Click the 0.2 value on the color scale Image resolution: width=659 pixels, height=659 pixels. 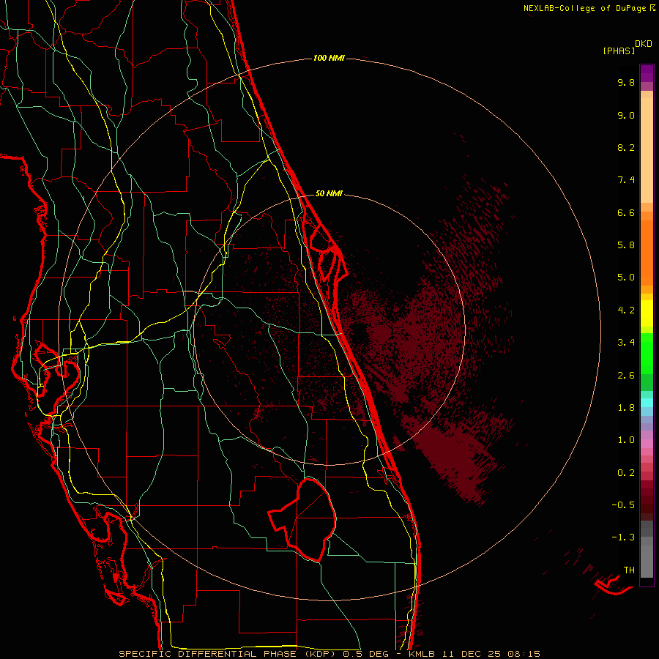(x=626, y=473)
